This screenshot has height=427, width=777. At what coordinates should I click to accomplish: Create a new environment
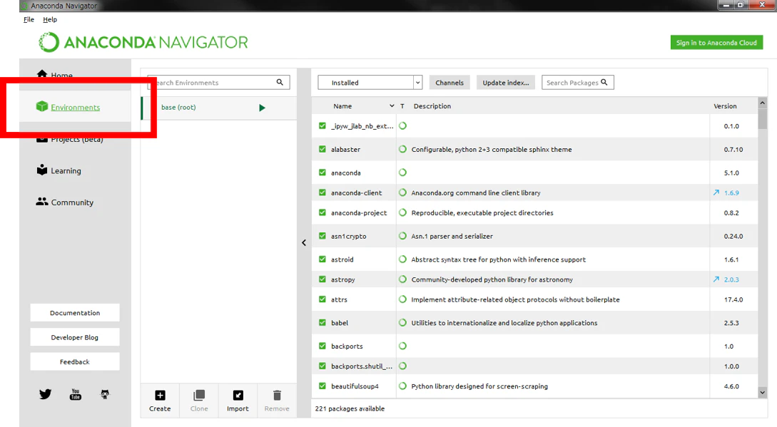[160, 400]
